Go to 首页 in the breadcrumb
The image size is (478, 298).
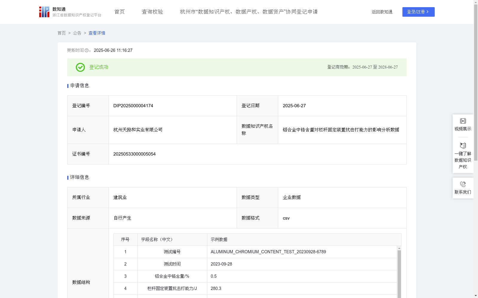[x=62, y=33]
